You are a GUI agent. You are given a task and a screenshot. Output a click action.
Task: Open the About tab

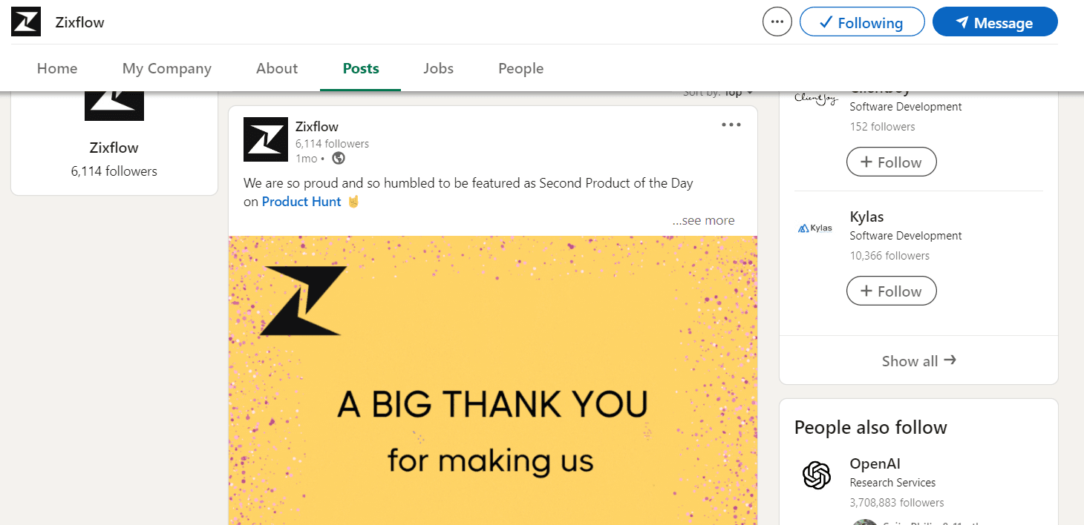[277, 68]
